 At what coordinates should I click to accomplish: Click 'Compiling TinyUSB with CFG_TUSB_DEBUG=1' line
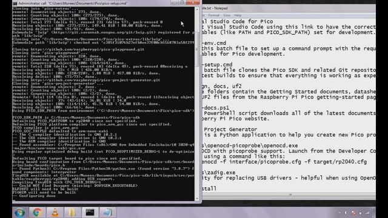click(x=56, y=182)
